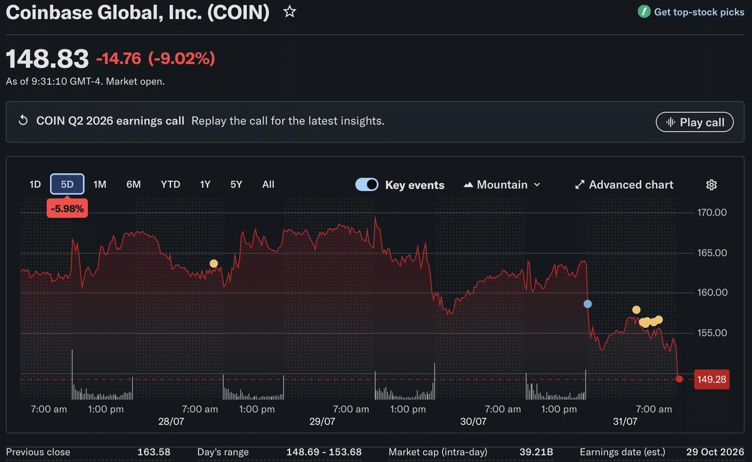Switch chart range to 6M

133,184
